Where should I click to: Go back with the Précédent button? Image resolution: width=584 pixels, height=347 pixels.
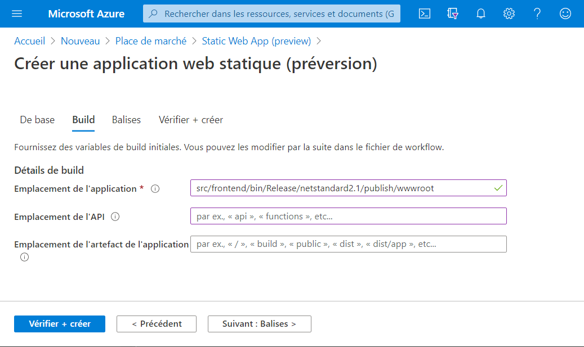(x=157, y=324)
